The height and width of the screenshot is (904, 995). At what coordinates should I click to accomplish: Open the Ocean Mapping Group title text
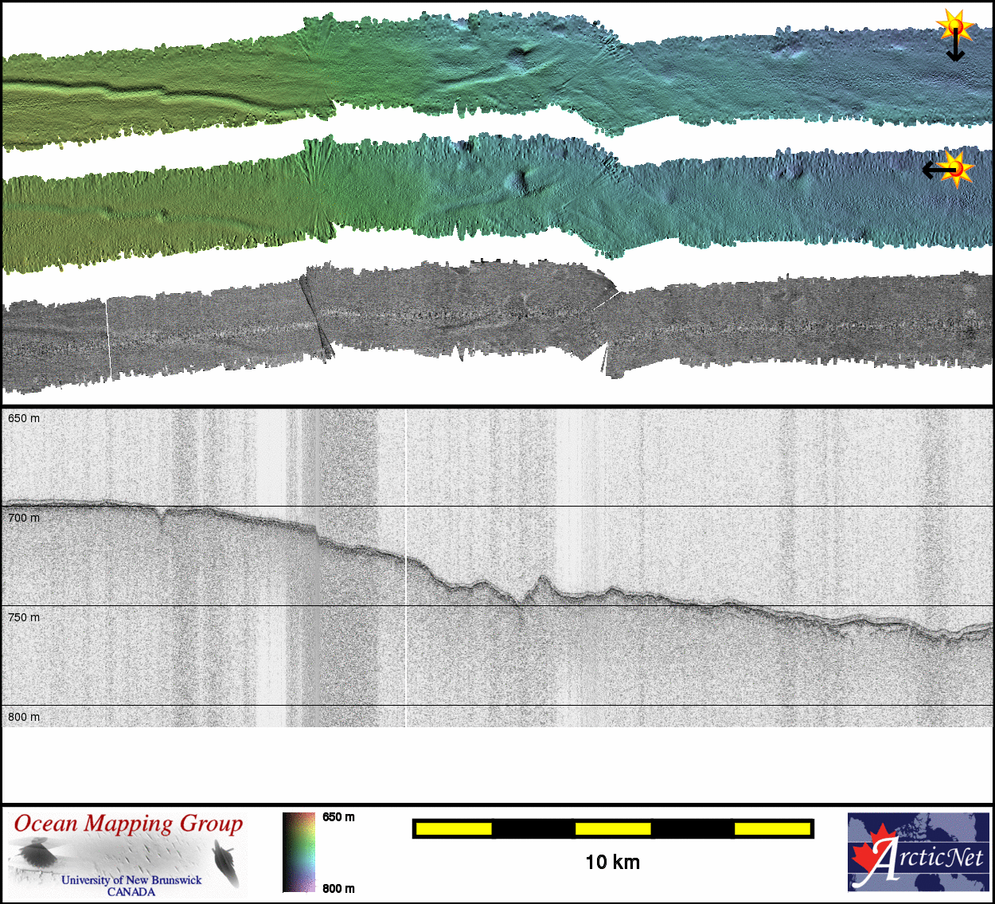coord(128,824)
